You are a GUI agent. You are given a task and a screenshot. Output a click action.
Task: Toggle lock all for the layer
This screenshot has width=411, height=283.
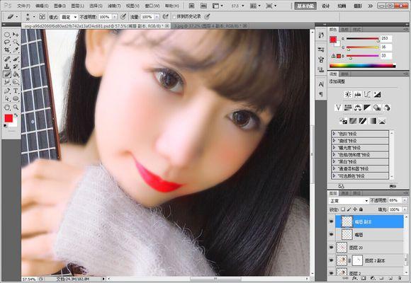[361, 209]
